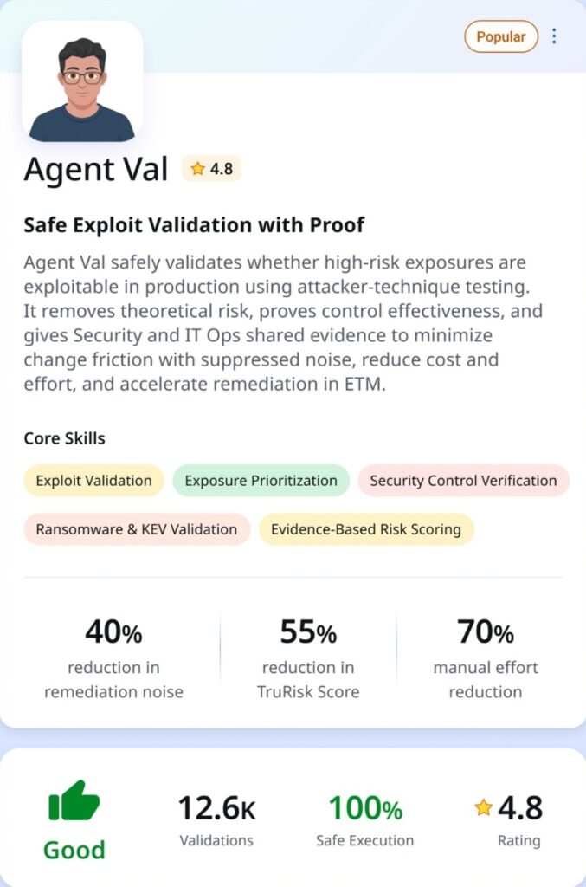Click the Agent Val name link
Viewport: 586px width, 887px height.
pos(95,170)
